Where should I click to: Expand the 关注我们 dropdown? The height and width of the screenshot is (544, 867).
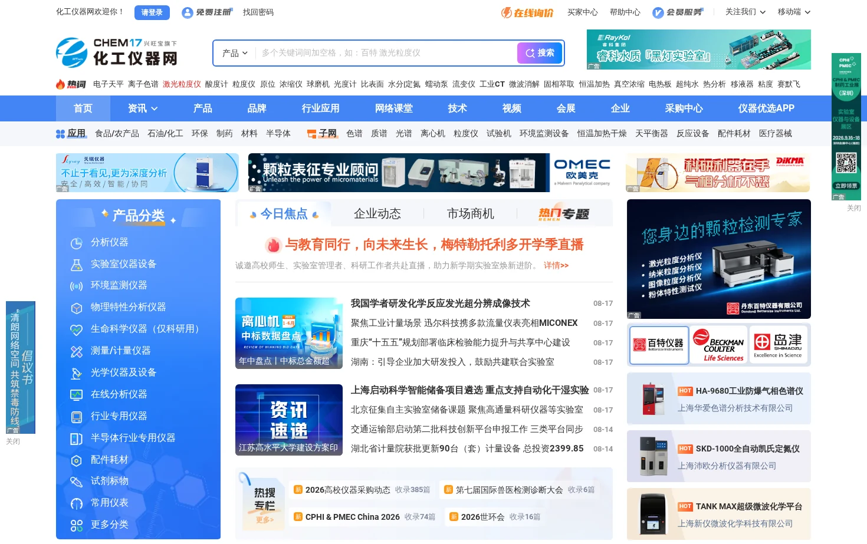click(746, 12)
